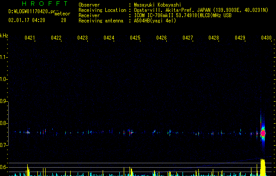276x176 pixels.
Task: Click the 0423 time marker
Action: click(x=82, y=37)
